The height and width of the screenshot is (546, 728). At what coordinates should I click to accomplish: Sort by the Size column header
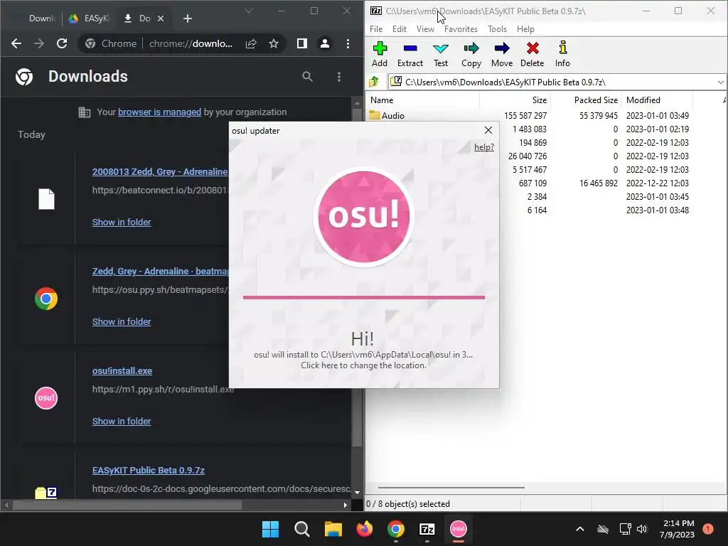tap(540, 100)
